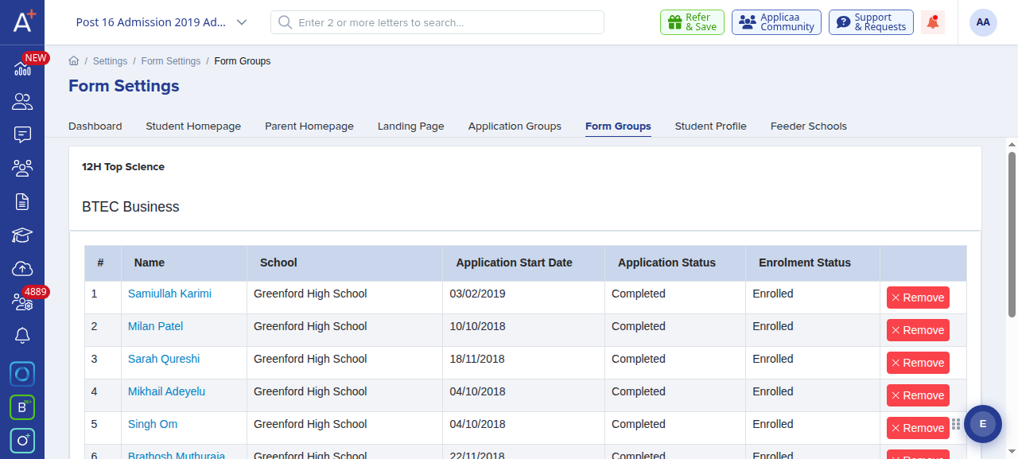
Task: Remove Sarah Qureshi from the group
Action: click(x=918, y=363)
